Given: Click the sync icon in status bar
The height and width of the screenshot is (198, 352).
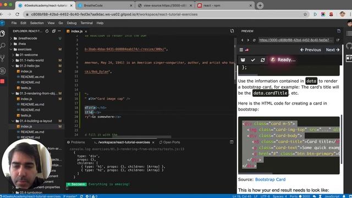Looking at the screenshot, I should (x=81, y=196).
